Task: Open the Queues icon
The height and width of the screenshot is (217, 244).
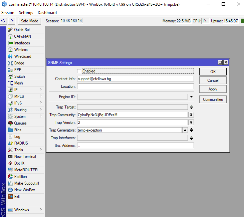Action: pyautogui.click(x=10, y=123)
